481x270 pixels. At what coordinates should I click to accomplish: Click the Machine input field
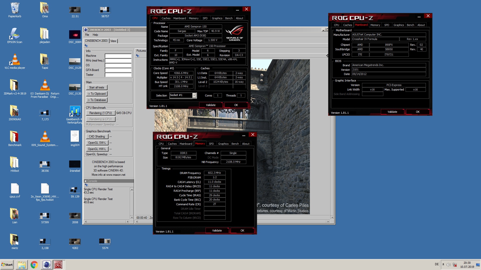tap(118, 56)
